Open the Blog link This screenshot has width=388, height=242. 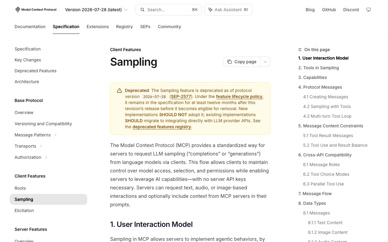pos(310,10)
